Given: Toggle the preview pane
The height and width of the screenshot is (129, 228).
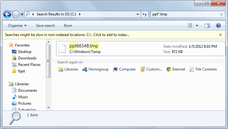Looking at the screenshot, I should pos(207,26).
